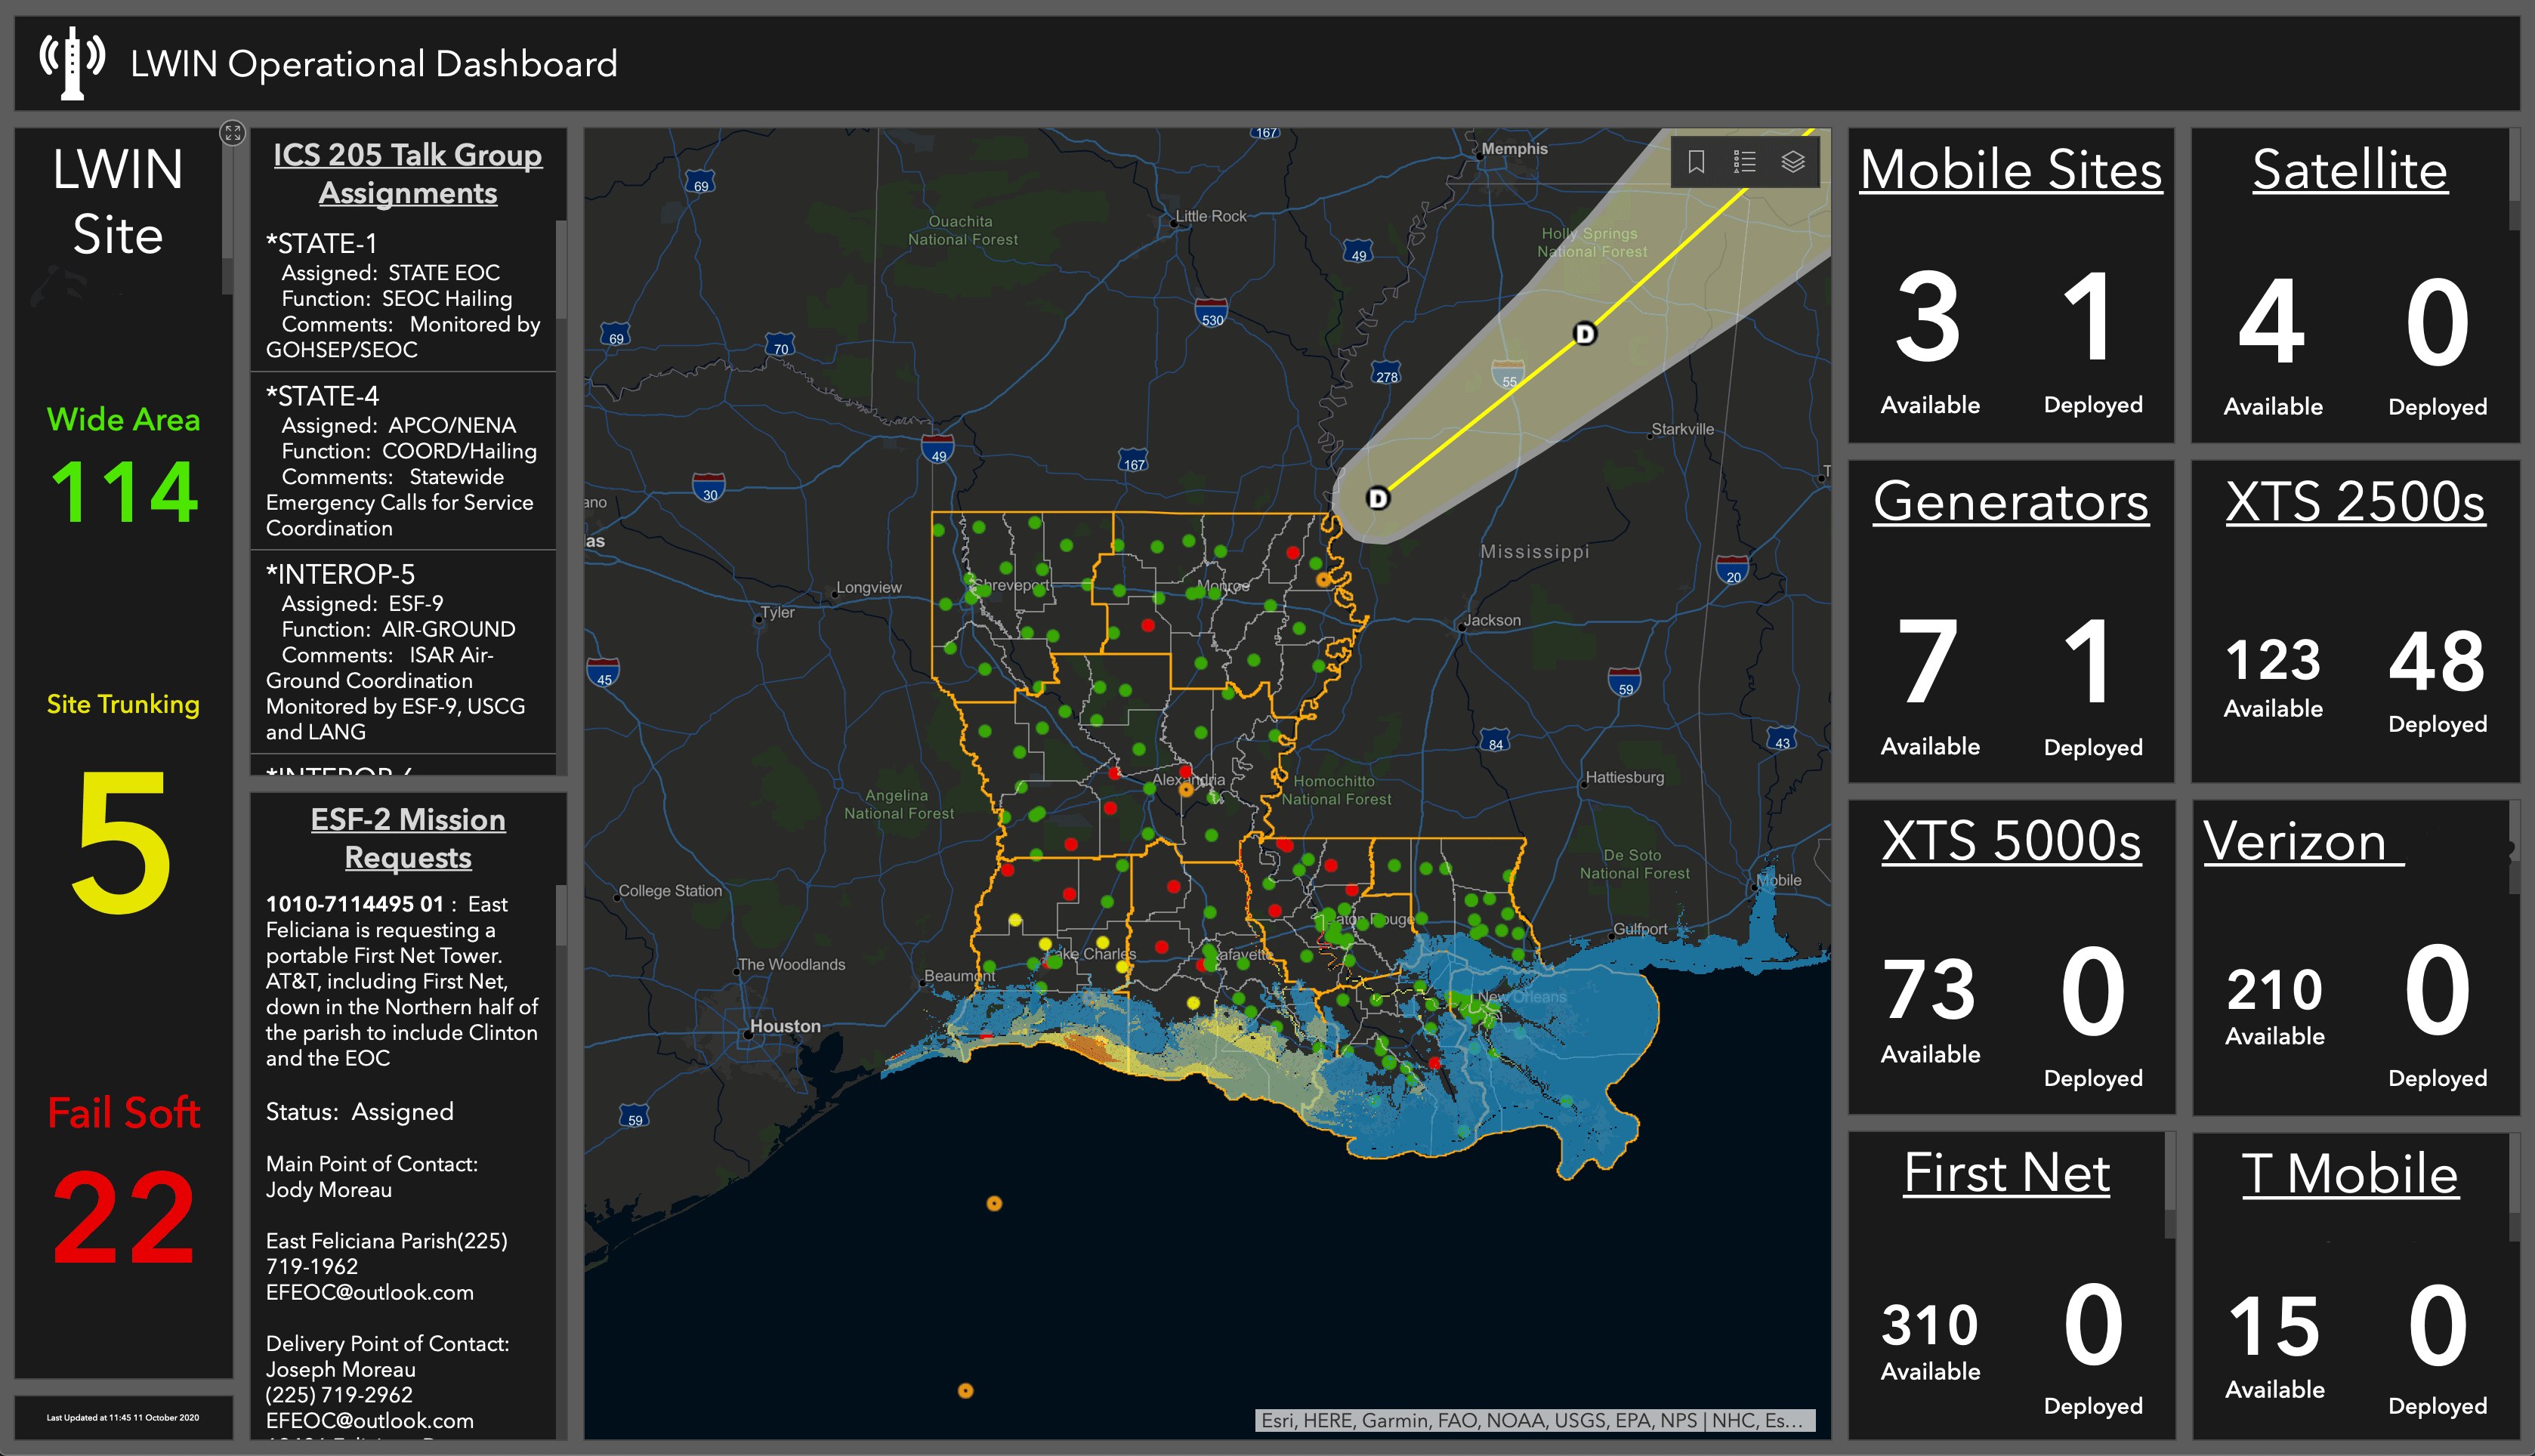Click the hurricane track D marker near Louisiana

click(x=1378, y=498)
